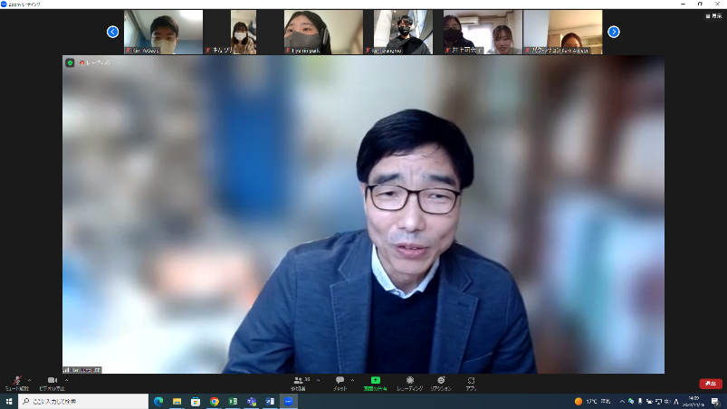
Task: Click the taskbar search box
Action: pyautogui.click(x=83, y=401)
